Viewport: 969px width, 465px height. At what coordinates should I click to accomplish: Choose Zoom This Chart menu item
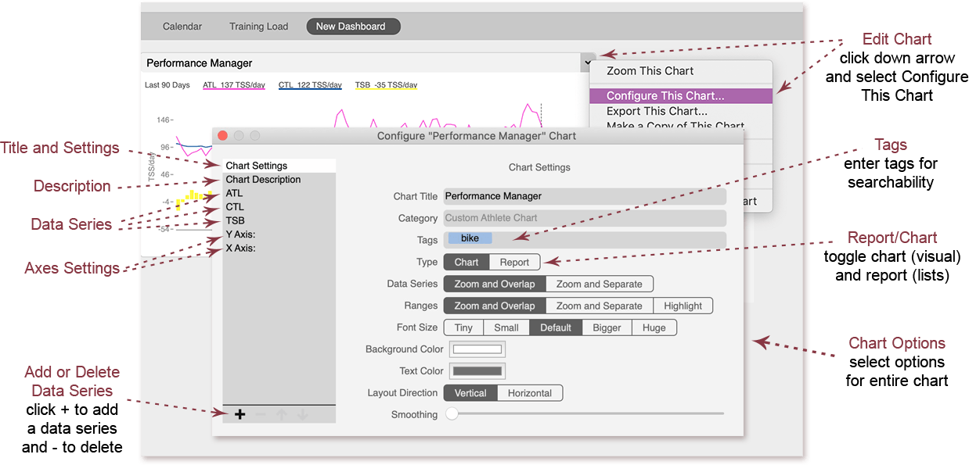681,71
